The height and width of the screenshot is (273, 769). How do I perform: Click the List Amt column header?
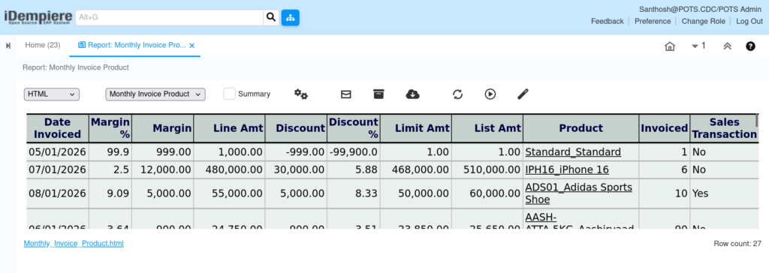[x=487, y=128]
